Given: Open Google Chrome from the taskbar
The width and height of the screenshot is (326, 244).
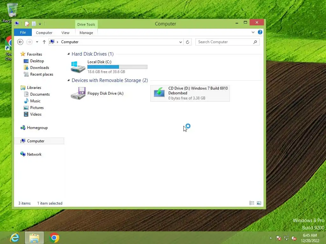Looking at the screenshot, I should tap(54, 238).
